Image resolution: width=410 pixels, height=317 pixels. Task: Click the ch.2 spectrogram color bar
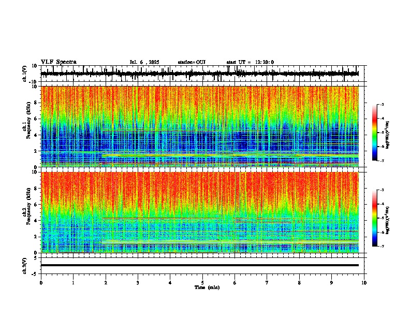coord(375,218)
